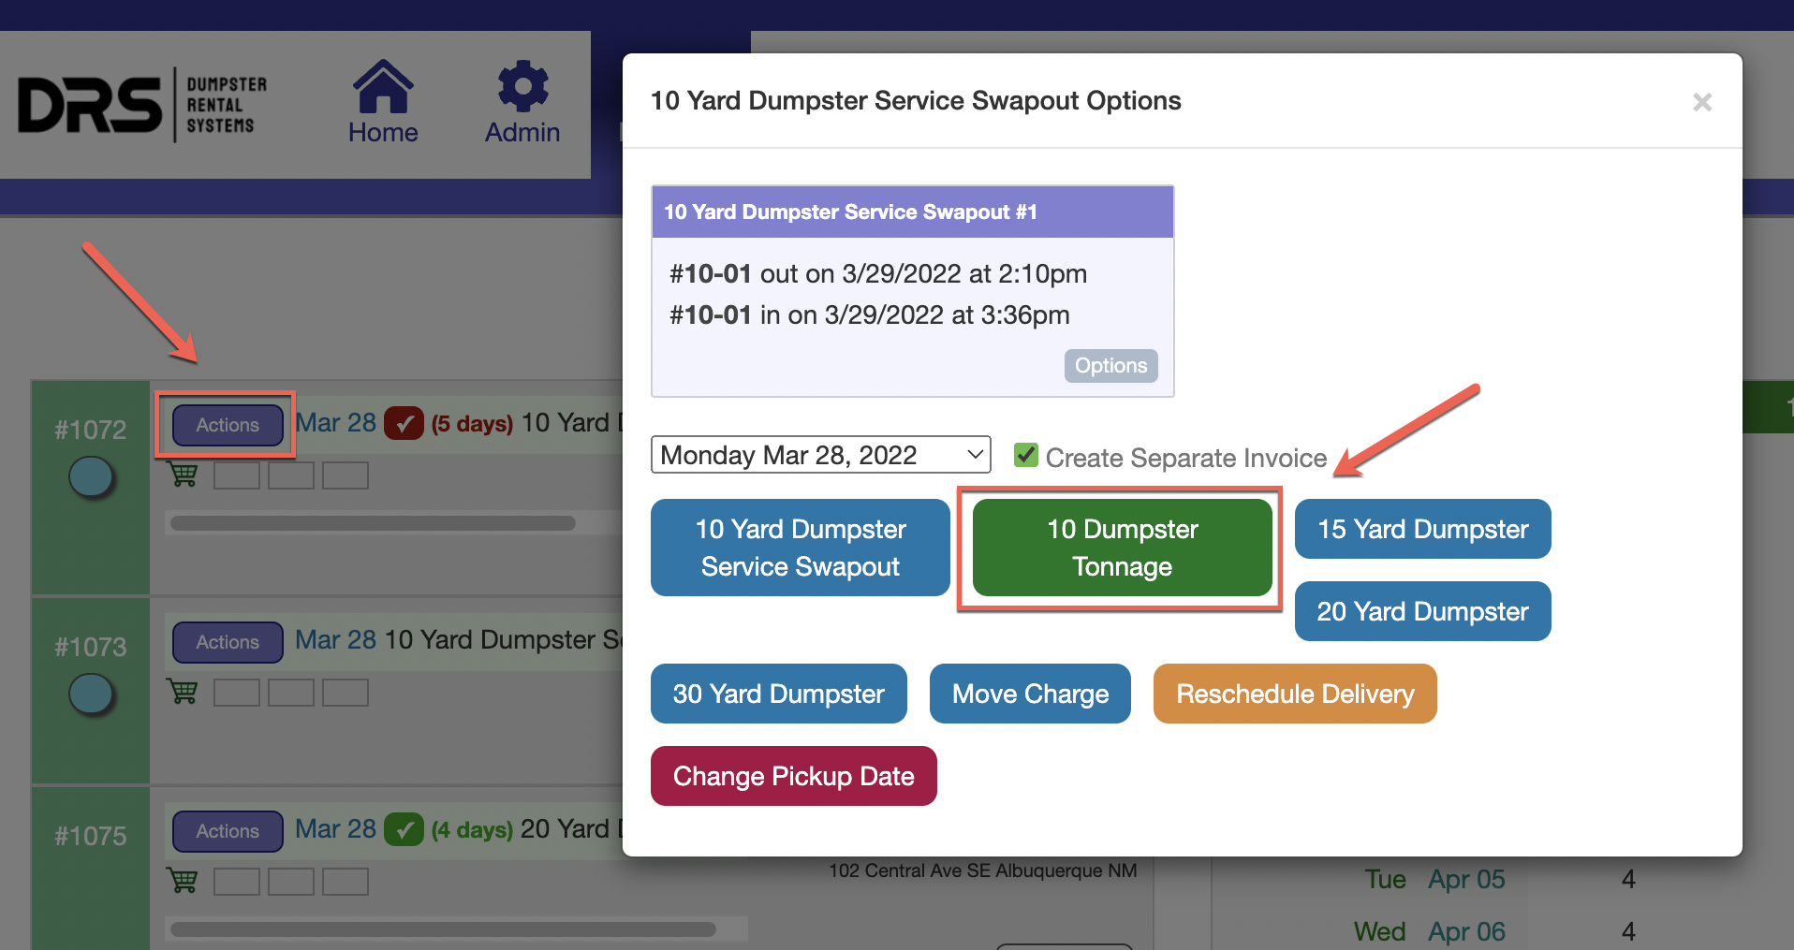Viewport: 1794px width, 950px height.
Task: Open Actions menu for order #1072
Action: [228, 425]
